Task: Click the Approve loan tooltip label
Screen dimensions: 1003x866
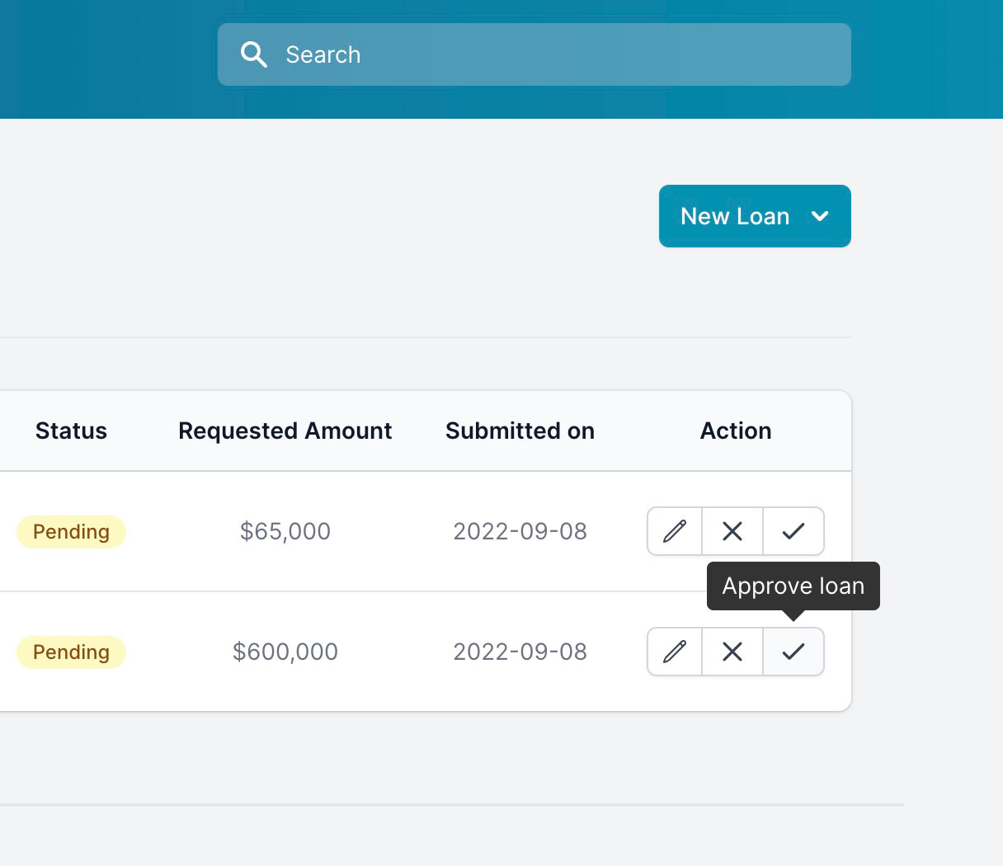Action: (x=793, y=586)
